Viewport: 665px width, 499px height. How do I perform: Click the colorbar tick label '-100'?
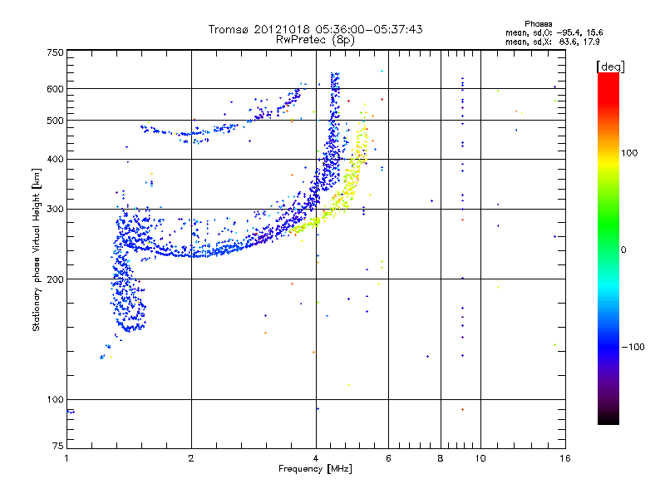point(633,347)
